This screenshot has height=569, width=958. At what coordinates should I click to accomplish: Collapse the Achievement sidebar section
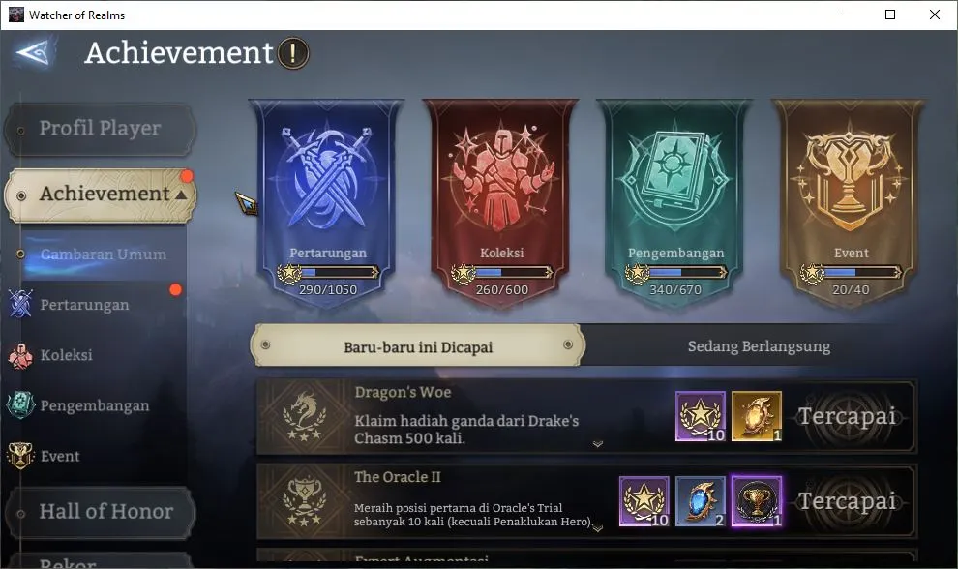click(182, 195)
